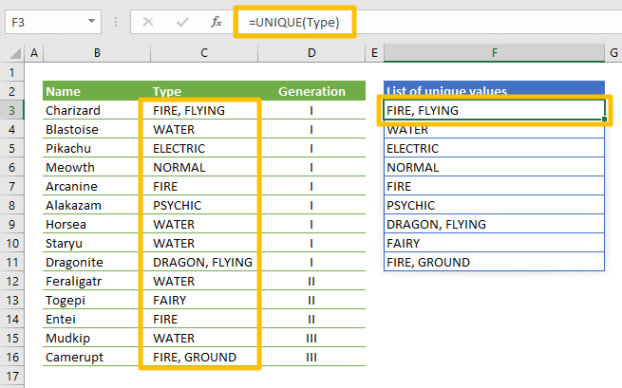Image resolution: width=622 pixels, height=388 pixels.
Task: Select FIRE, FLYING cell in unique list
Action: pyautogui.click(x=494, y=110)
